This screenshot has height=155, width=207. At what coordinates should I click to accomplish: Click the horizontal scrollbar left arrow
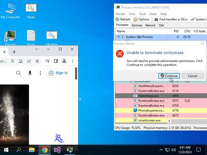[x=169, y=121]
